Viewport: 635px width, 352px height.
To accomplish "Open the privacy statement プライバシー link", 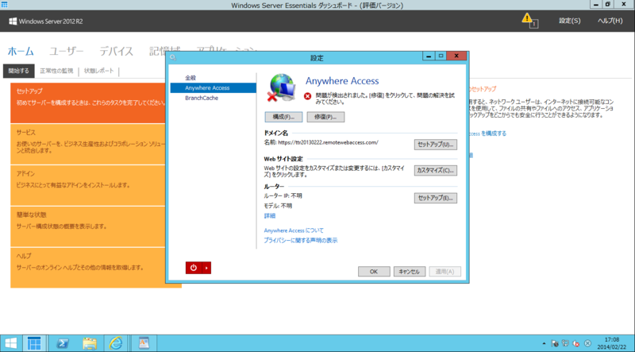I will coord(301,241).
